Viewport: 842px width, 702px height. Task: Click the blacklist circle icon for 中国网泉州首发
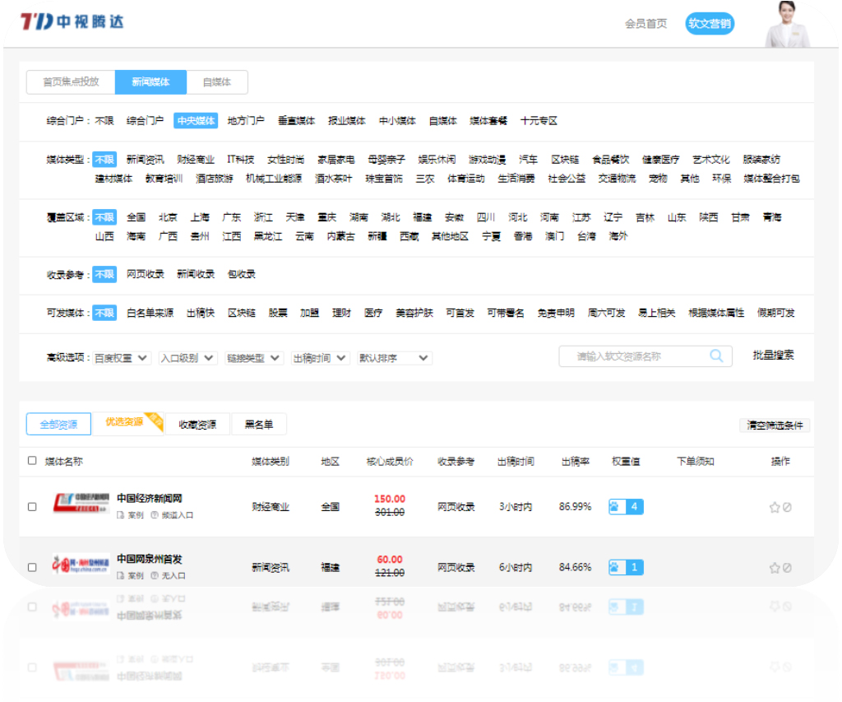pyautogui.click(x=787, y=568)
